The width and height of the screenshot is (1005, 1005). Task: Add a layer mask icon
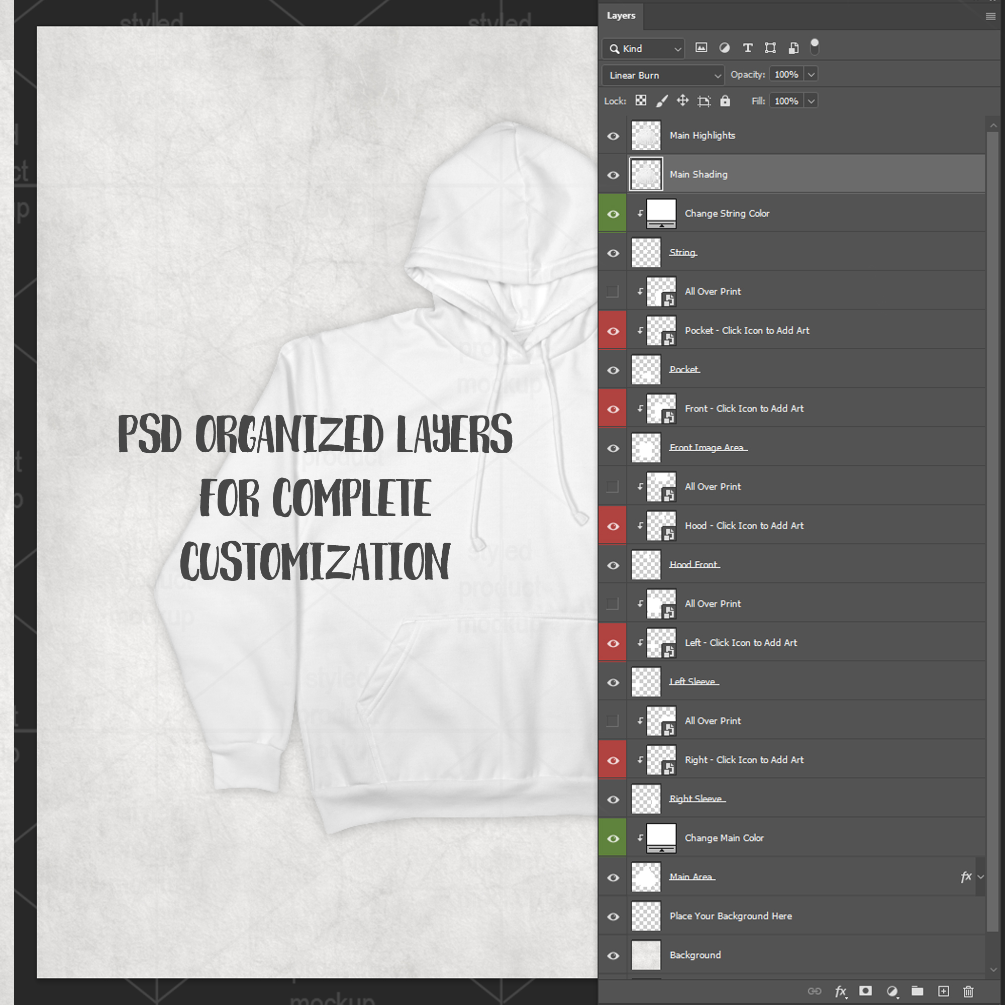pos(866,991)
